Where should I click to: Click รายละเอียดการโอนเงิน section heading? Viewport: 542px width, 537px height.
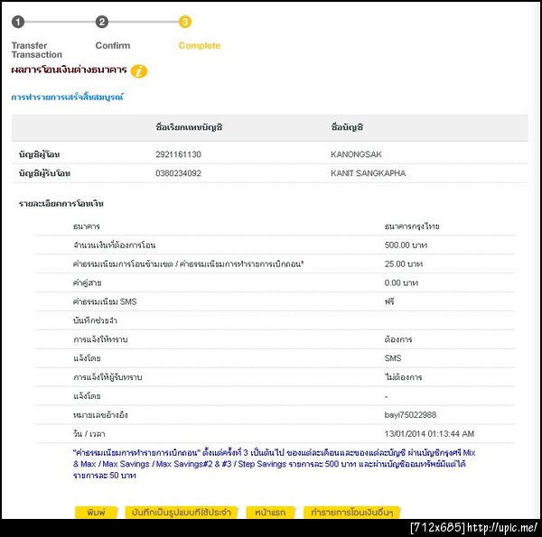click(x=61, y=204)
